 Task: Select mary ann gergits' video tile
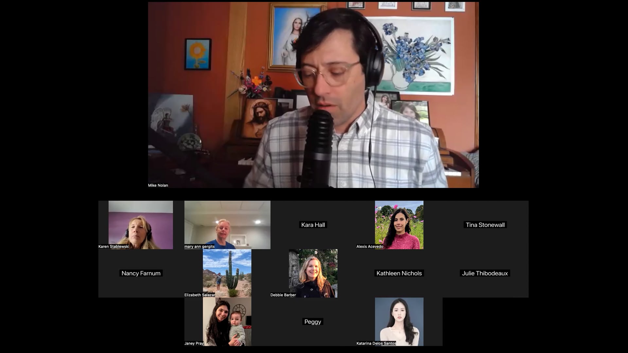[x=227, y=225]
